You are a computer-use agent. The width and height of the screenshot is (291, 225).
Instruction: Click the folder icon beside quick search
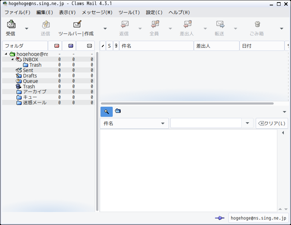click(x=118, y=111)
